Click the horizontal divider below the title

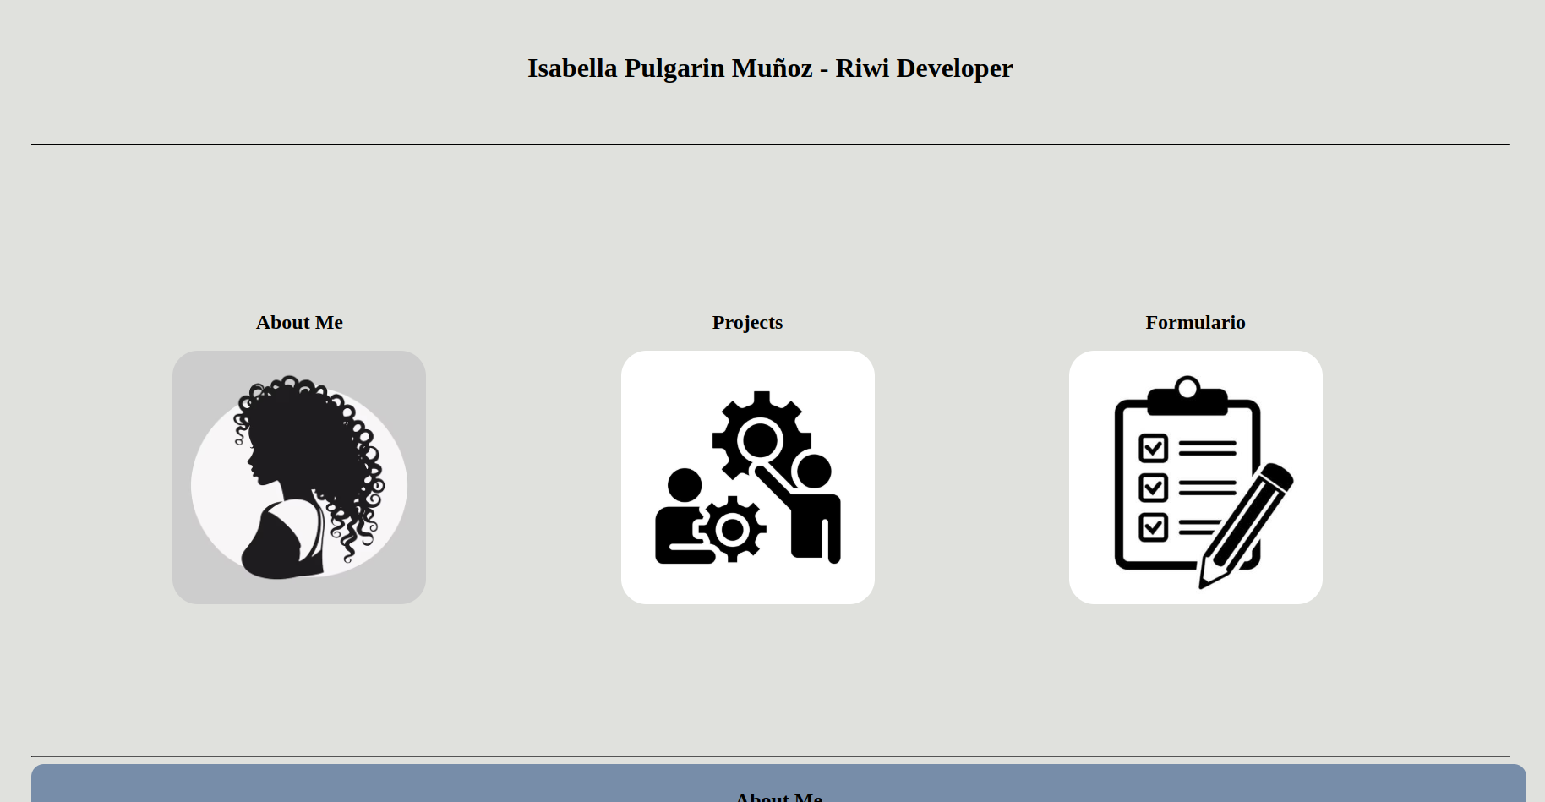tap(770, 145)
